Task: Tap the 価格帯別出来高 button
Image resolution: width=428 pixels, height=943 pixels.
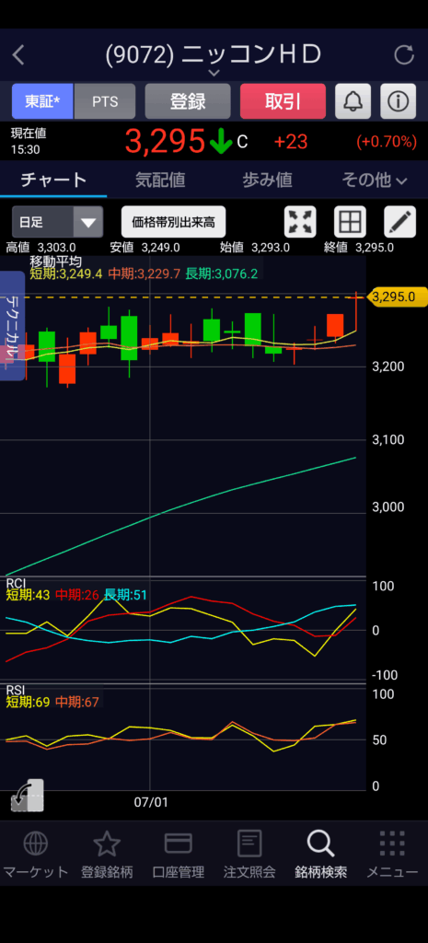Action: click(x=174, y=222)
